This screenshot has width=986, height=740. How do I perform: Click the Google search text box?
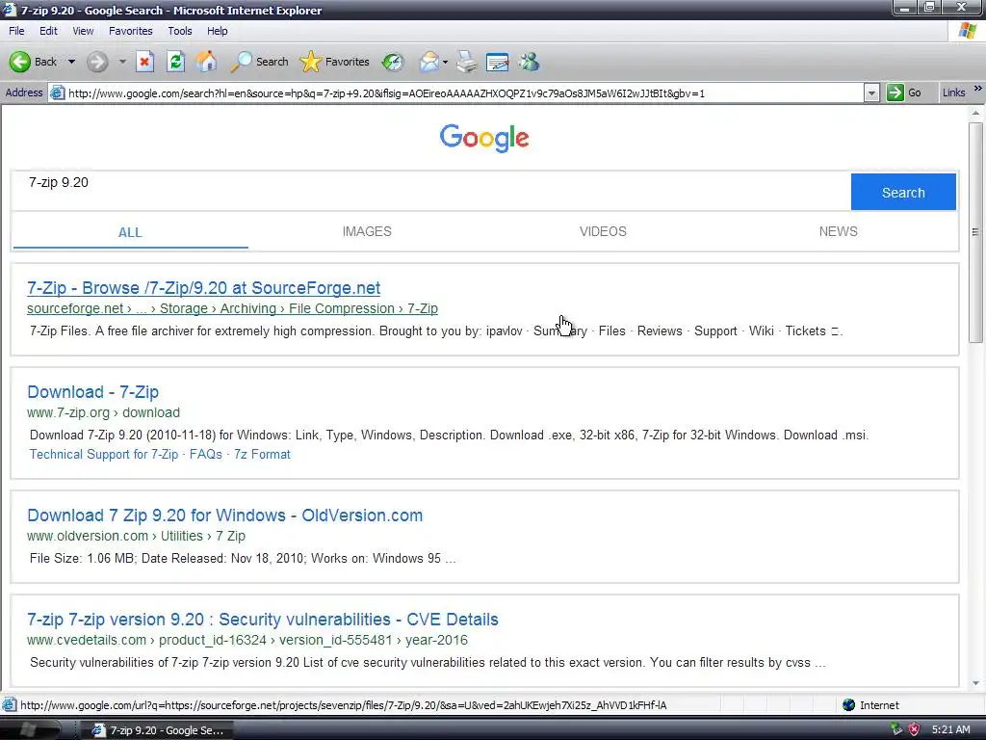click(x=430, y=192)
